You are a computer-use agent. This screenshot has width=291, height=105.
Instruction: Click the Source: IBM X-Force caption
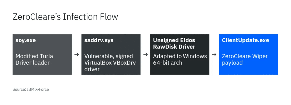pos(31,89)
